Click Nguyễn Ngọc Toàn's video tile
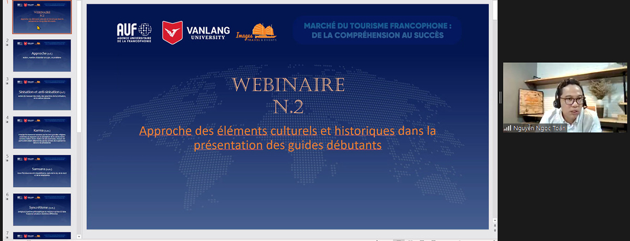Viewport: 630px width, 241px height. tap(565, 97)
